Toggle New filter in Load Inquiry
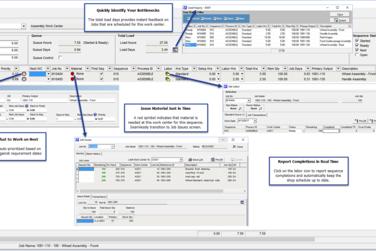This screenshot has width=376, height=251. [x=237, y=18]
